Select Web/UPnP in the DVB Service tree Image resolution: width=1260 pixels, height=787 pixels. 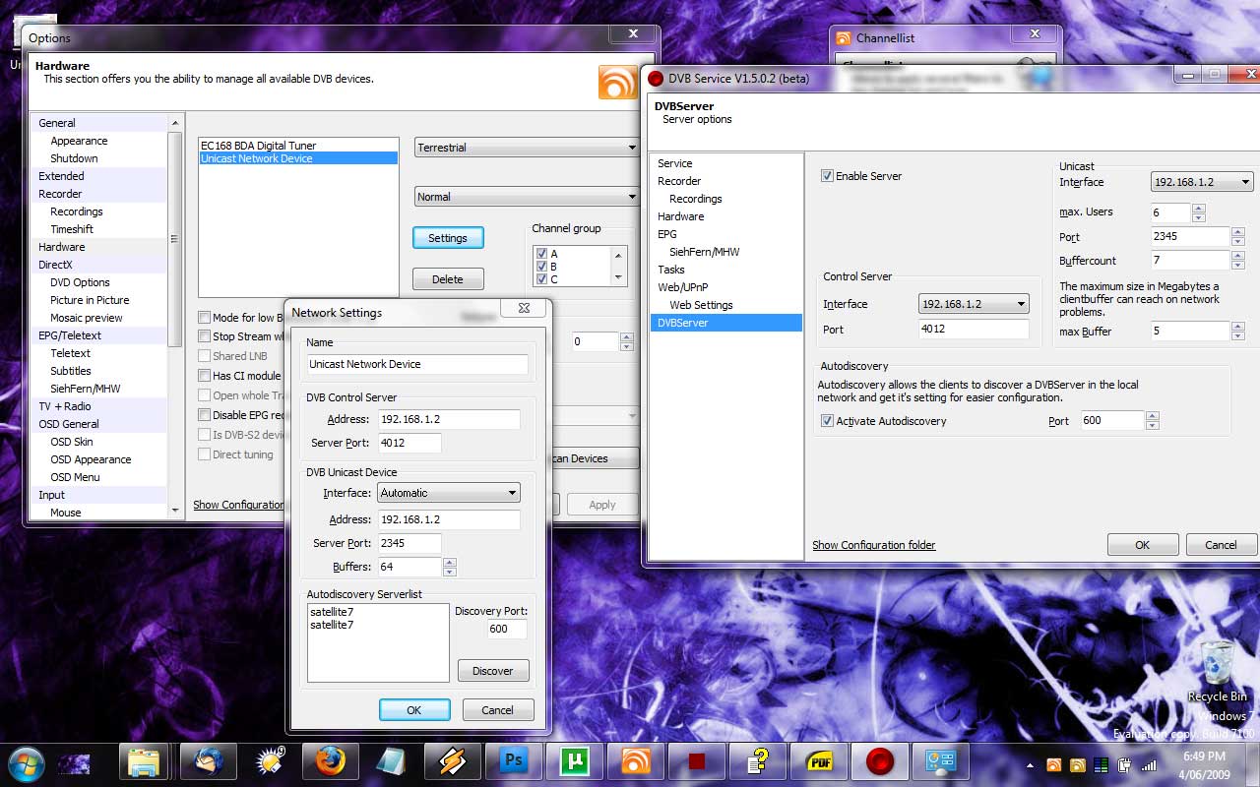(x=682, y=287)
